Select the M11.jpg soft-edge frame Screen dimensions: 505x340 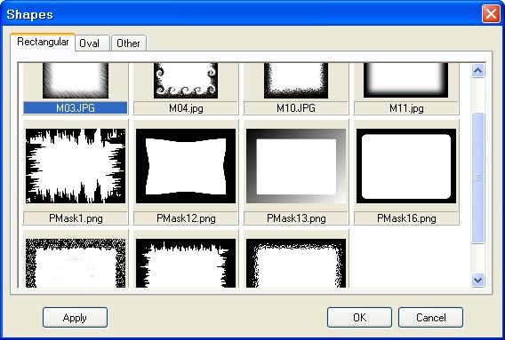click(405, 80)
